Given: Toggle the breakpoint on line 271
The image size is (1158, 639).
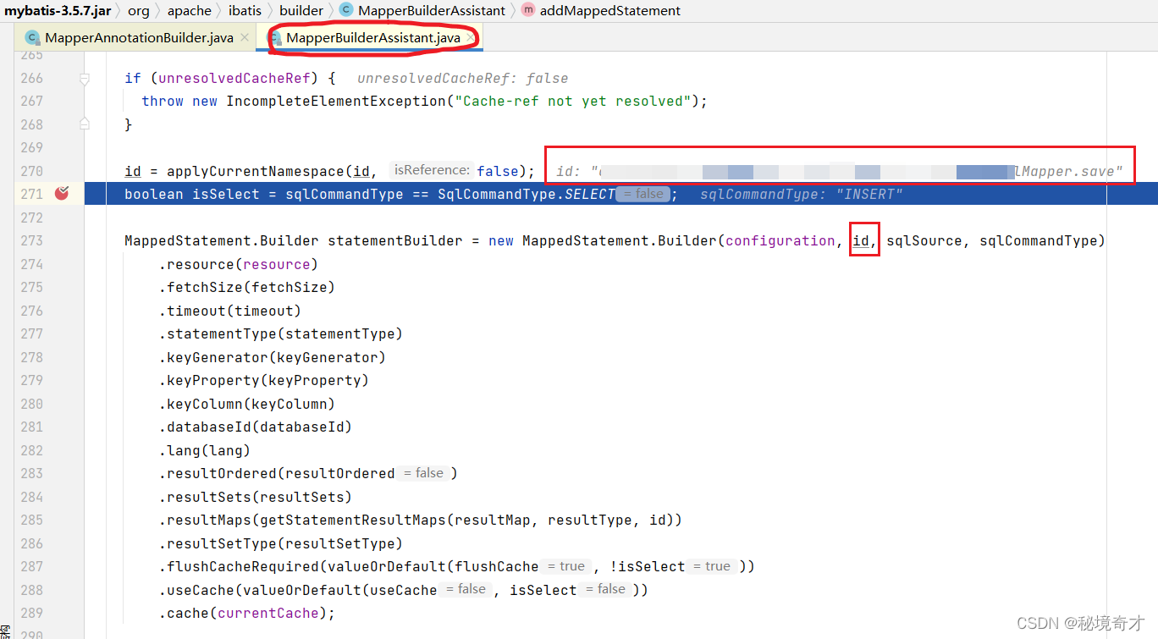Looking at the screenshot, I should [x=62, y=194].
